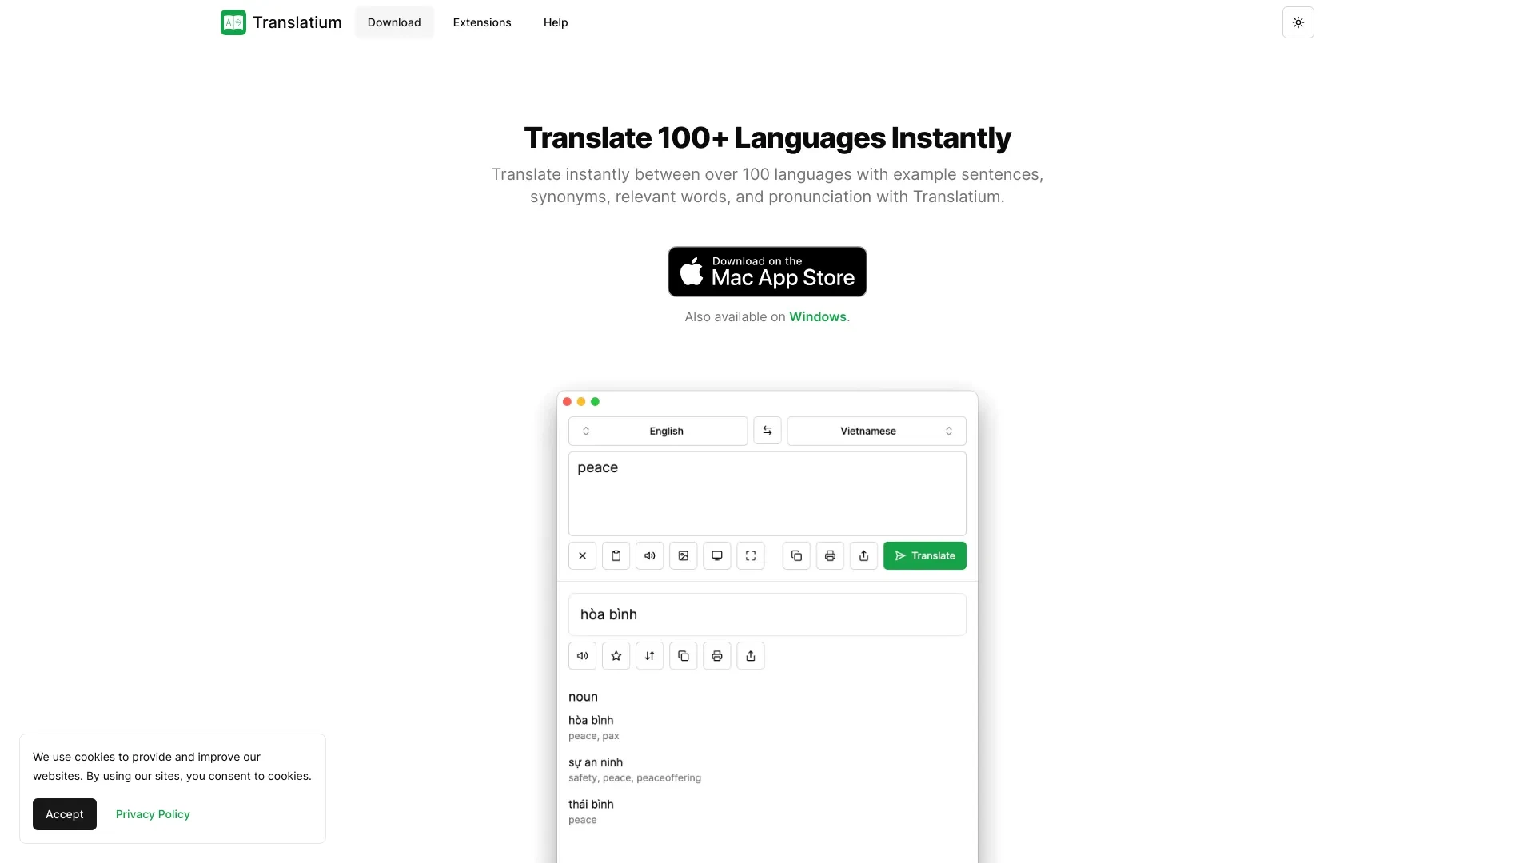The image size is (1535, 863).
Task: Toggle dark mode with sun icon
Action: (x=1299, y=22)
